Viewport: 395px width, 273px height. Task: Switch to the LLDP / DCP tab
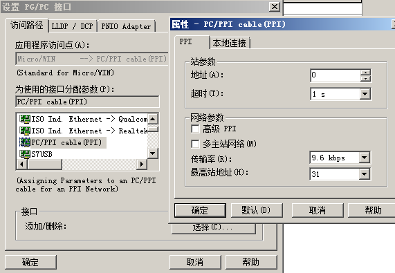click(73, 26)
